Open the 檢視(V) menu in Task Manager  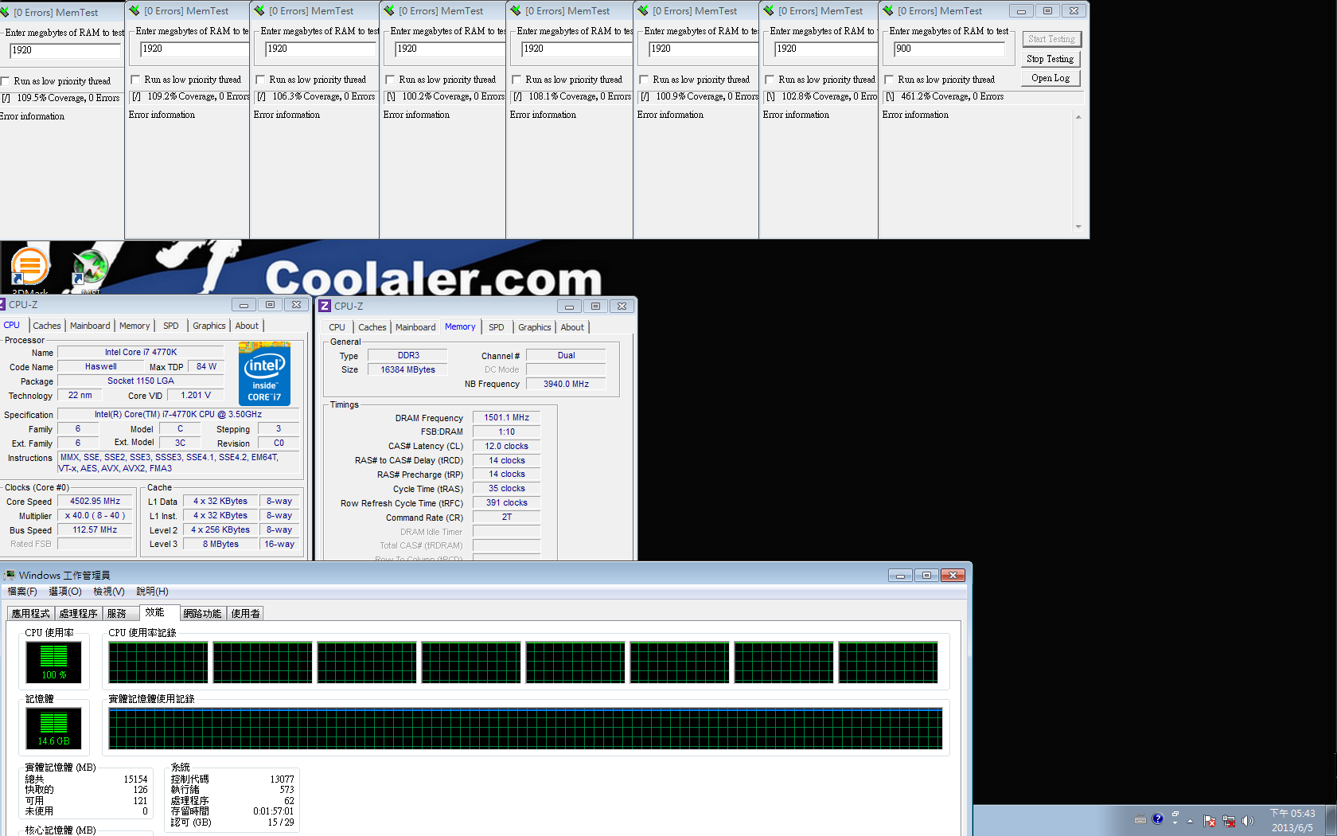pos(109,592)
